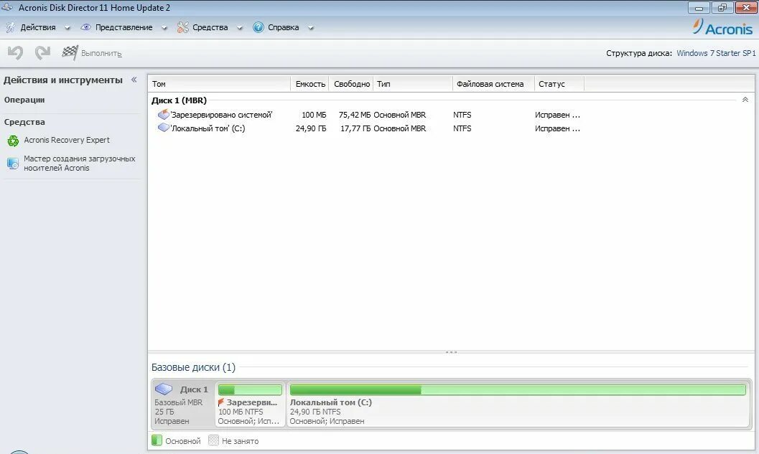Click the Диск 1 drive icon in disk map
This screenshot has height=454, width=759.
[164, 389]
